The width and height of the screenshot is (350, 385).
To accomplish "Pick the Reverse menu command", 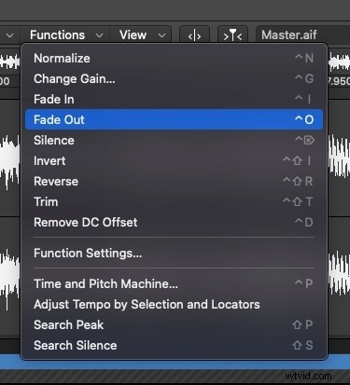I will click(174, 182).
